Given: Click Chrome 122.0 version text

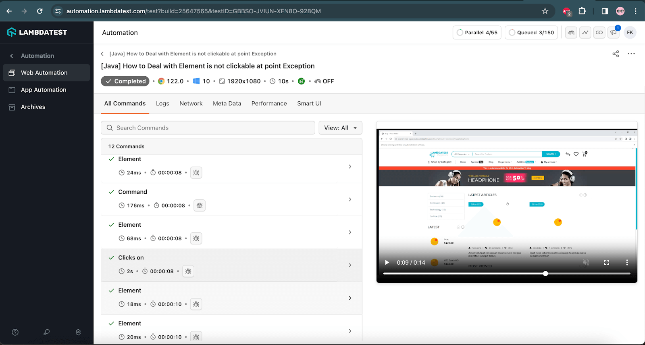Looking at the screenshot, I should coord(175,81).
